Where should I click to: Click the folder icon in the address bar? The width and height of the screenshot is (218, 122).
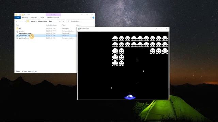pyautogui.click(x=28, y=21)
